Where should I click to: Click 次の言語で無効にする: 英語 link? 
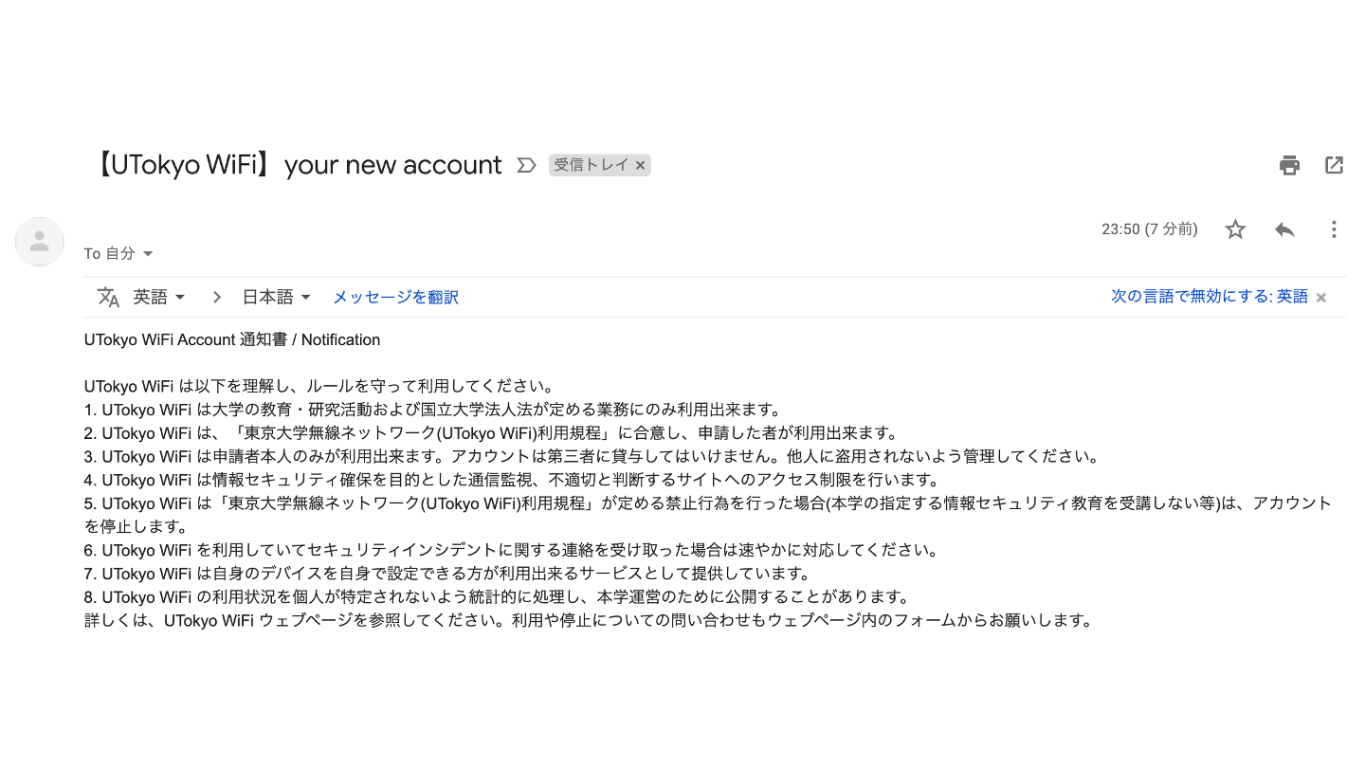coord(1210,297)
